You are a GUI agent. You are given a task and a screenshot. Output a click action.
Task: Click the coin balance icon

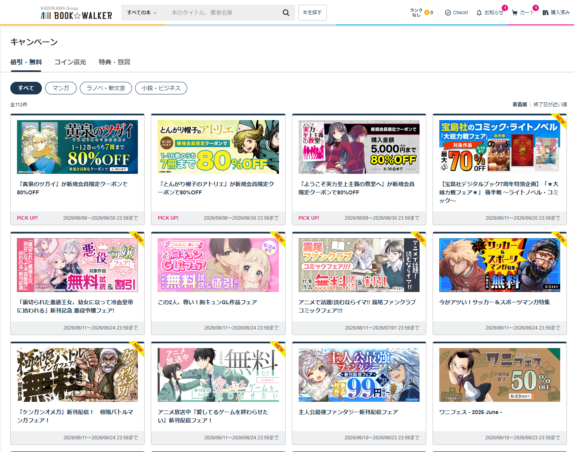coord(426,13)
